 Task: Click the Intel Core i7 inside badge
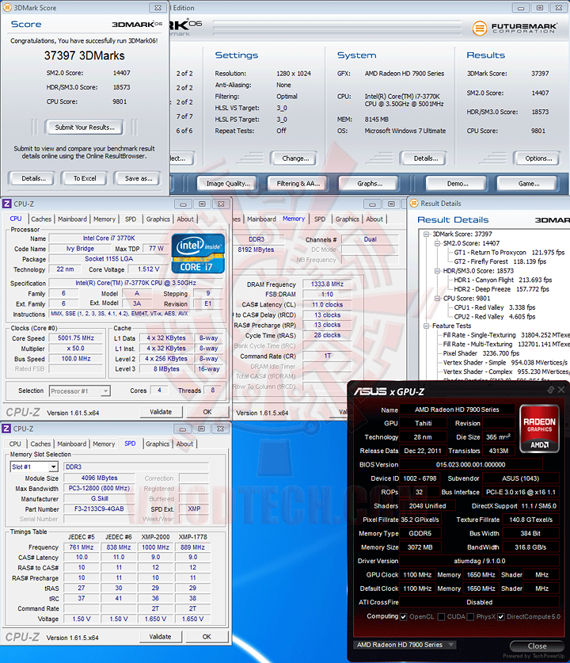(198, 253)
